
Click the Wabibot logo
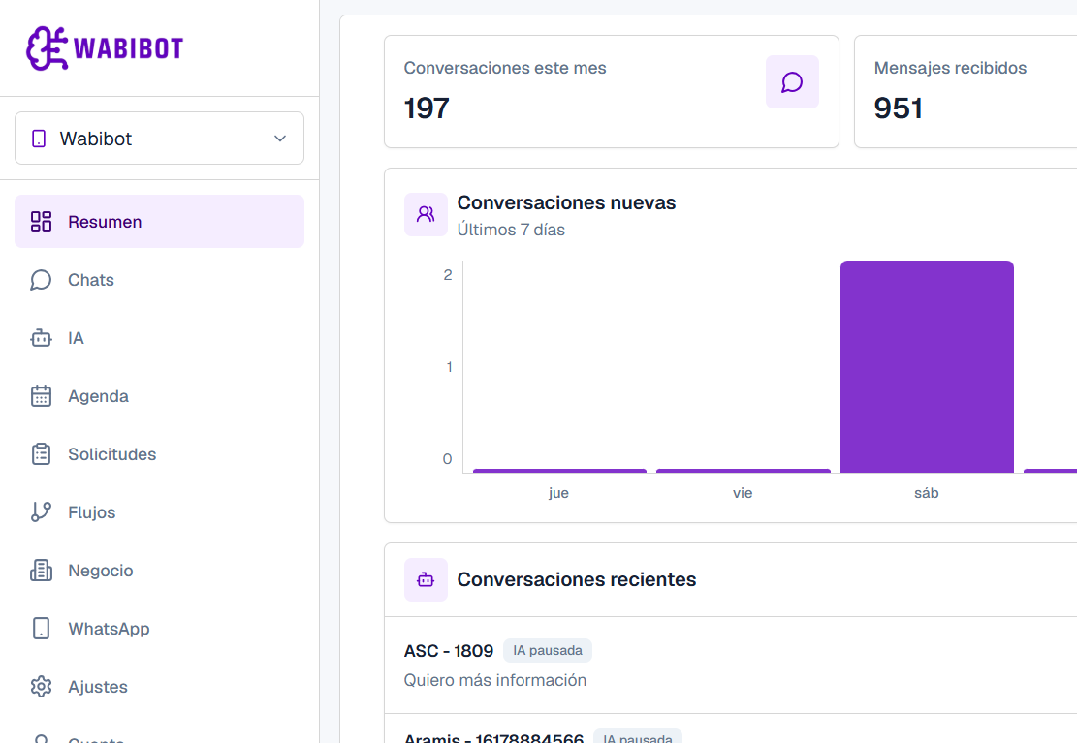[105, 48]
